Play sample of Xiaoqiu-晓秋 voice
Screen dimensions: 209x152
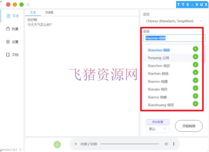click(x=195, y=88)
